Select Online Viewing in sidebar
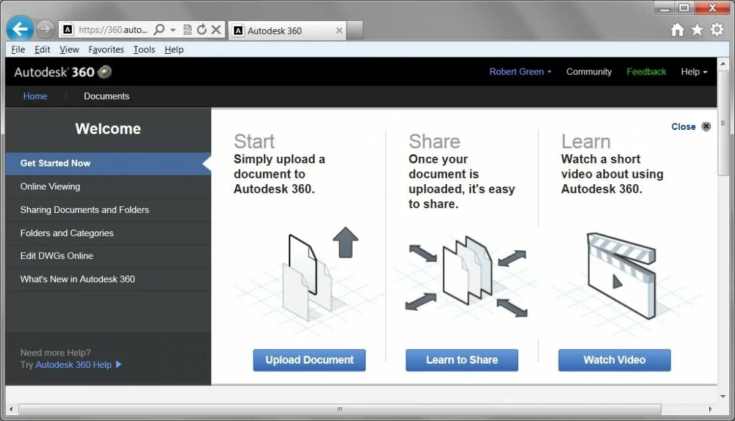This screenshot has height=421, width=735. (x=108, y=187)
